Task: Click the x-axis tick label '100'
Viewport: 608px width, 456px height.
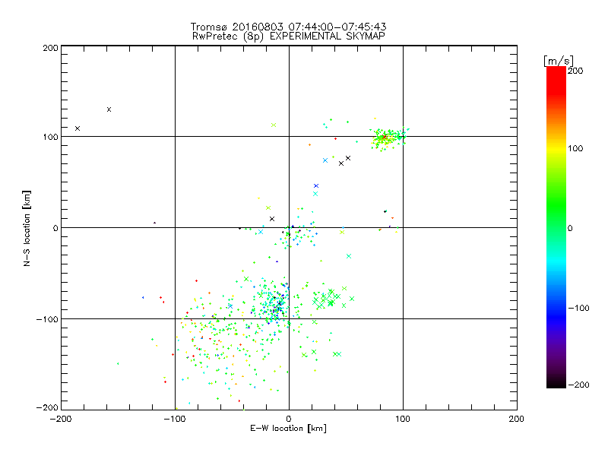Action: (403, 419)
